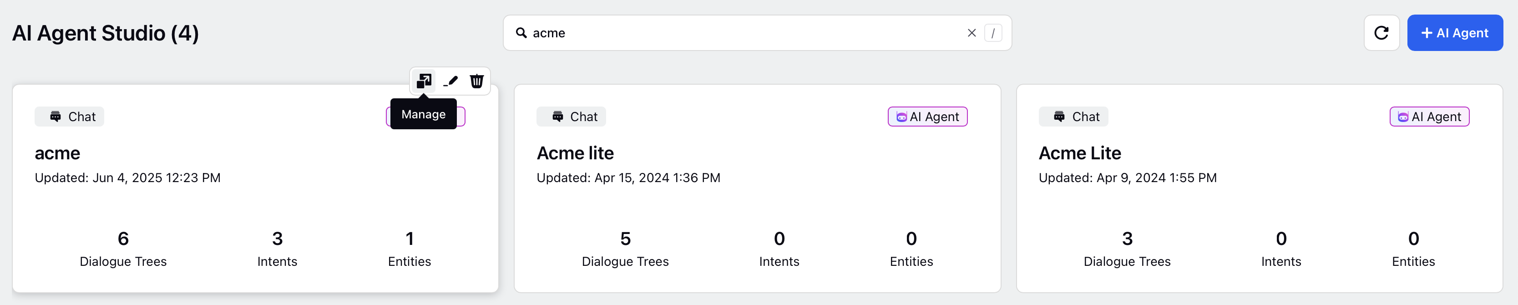Select 6 Dialogue Trees on acme card

123,249
